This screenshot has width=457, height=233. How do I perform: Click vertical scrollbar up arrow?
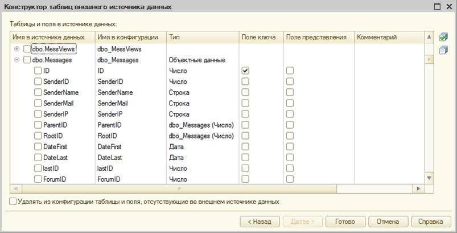point(429,37)
